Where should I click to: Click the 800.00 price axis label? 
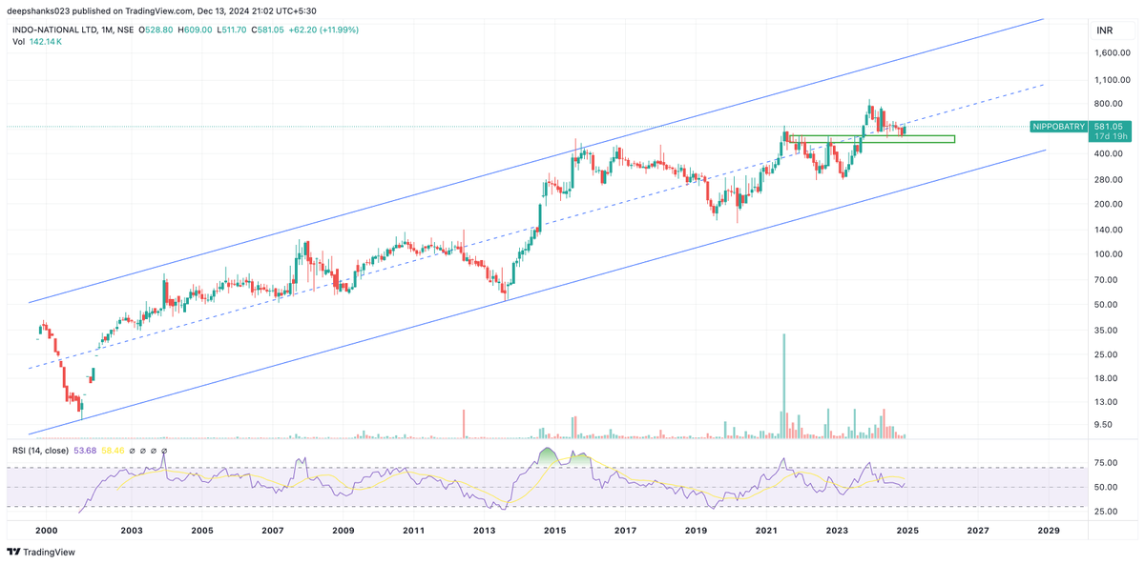(x=1108, y=104)
